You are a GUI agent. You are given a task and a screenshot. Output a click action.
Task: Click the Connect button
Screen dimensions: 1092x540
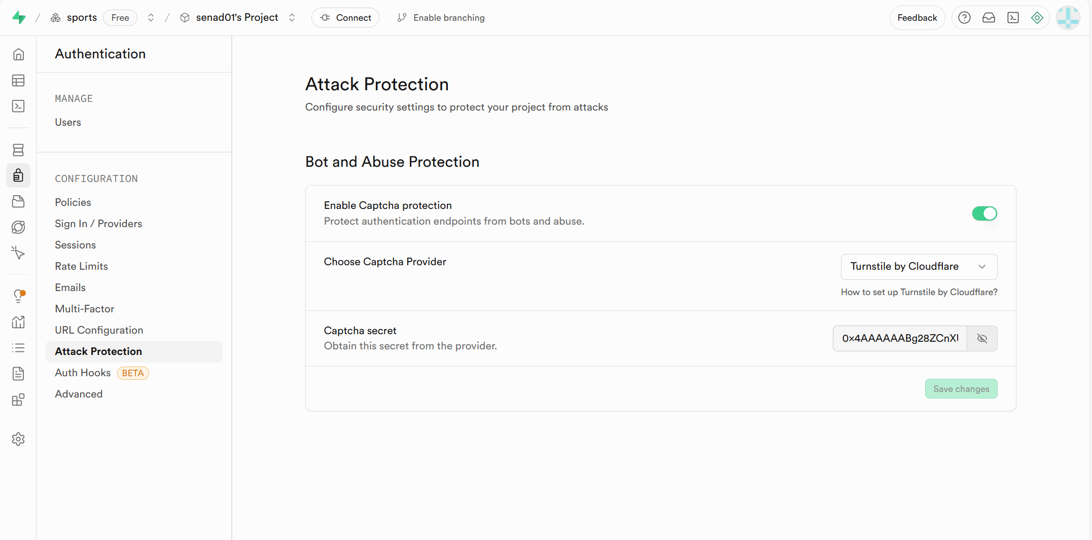(345, 18)
